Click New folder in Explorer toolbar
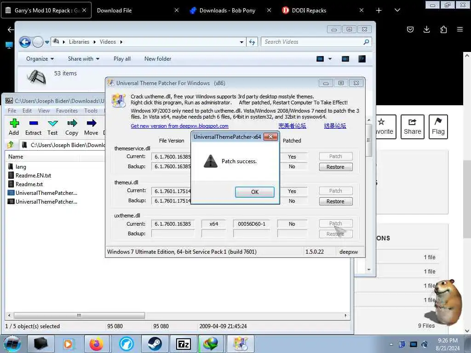 158,59
